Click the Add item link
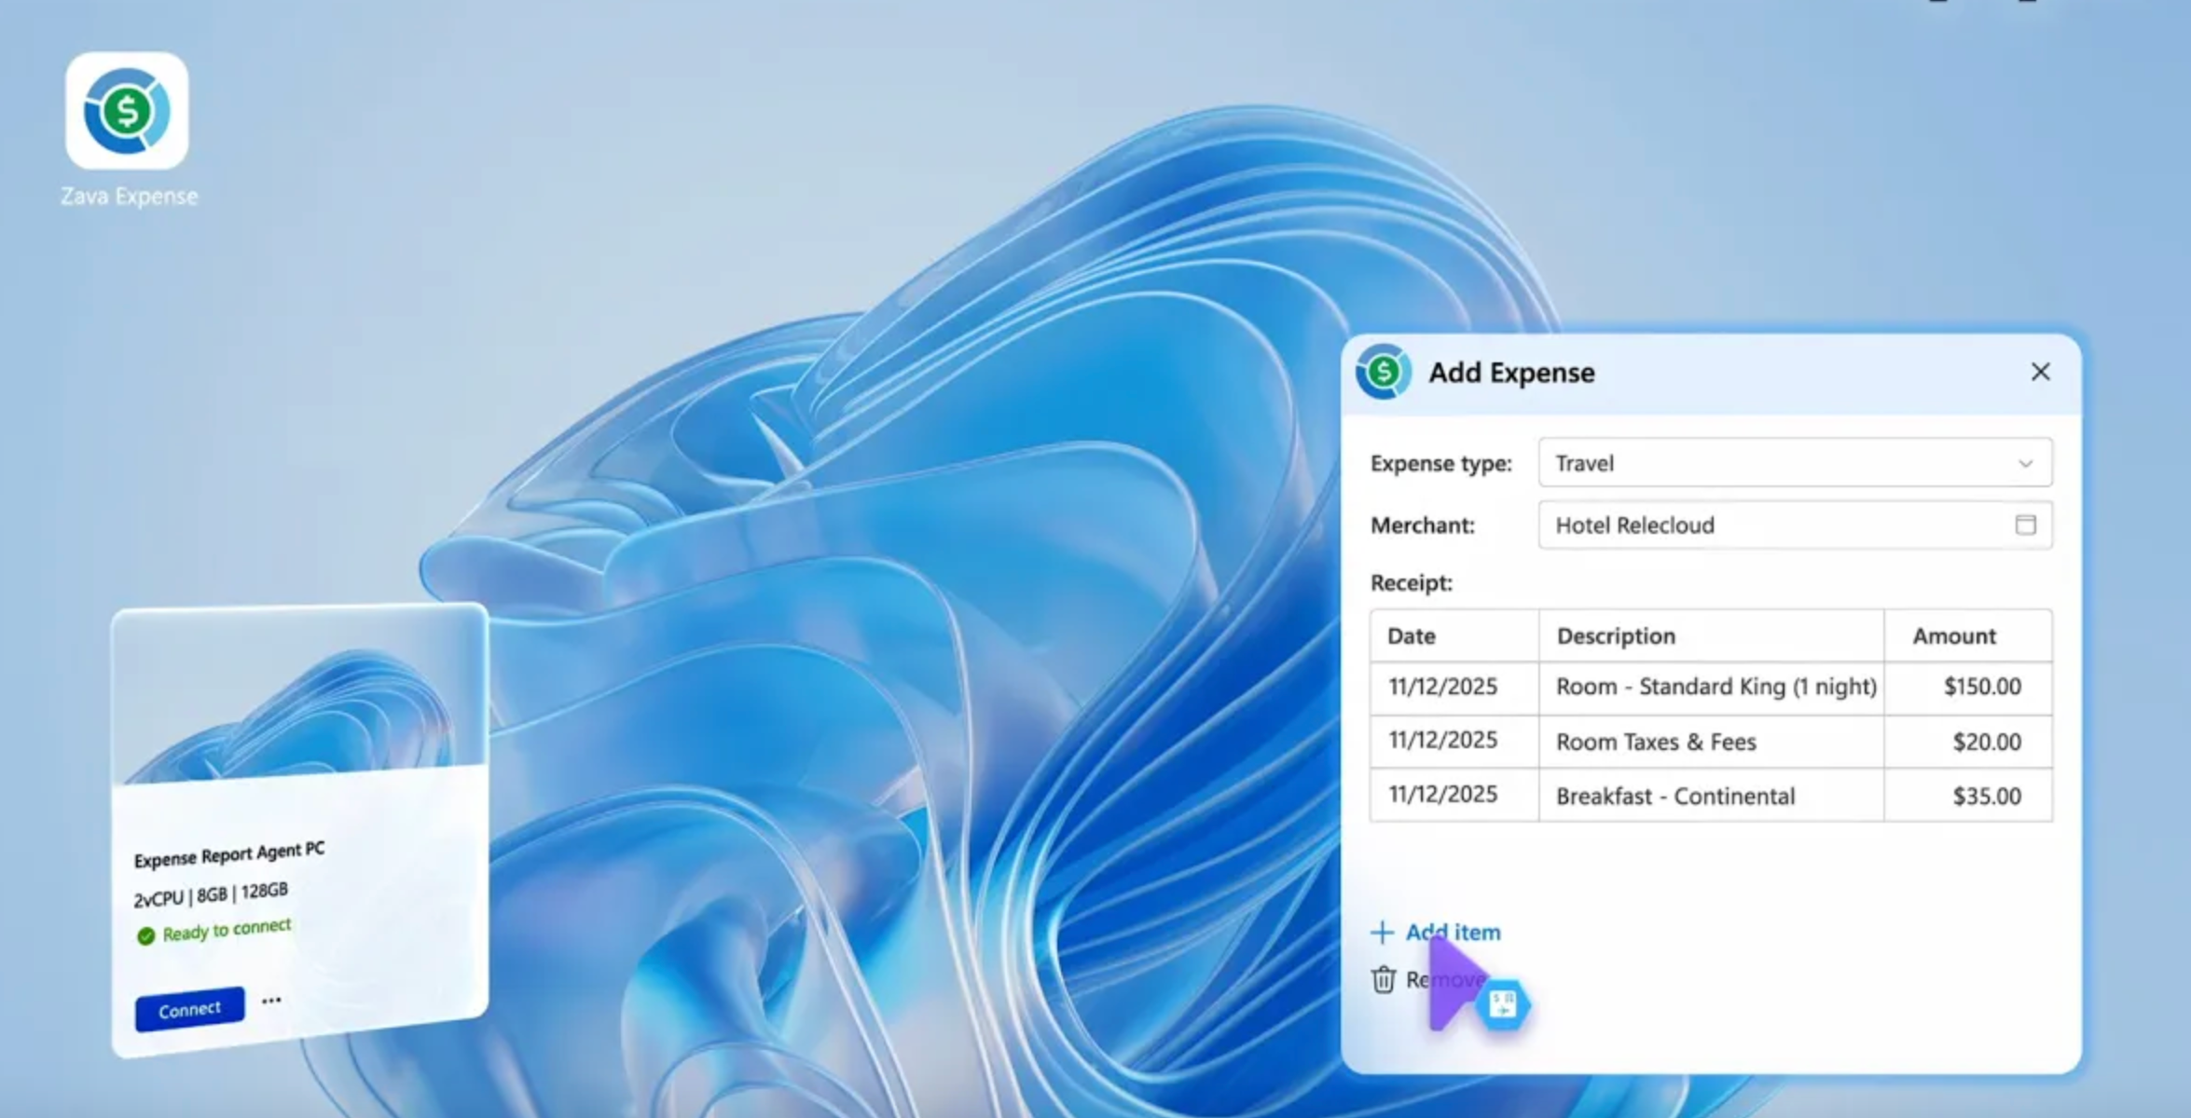The height and width of the screenshot is (1118, 2191). pyautogui.click(x=1453, y=932)
